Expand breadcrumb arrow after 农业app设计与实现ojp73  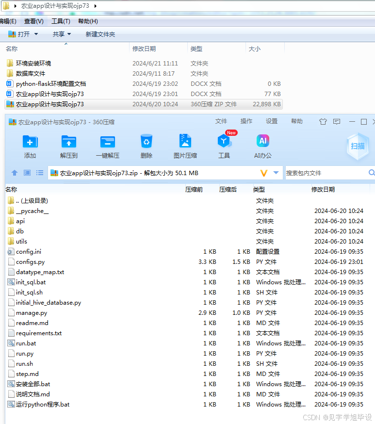pos(96,6)
